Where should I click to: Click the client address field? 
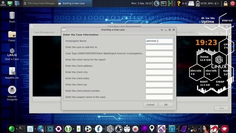[159, 66]
